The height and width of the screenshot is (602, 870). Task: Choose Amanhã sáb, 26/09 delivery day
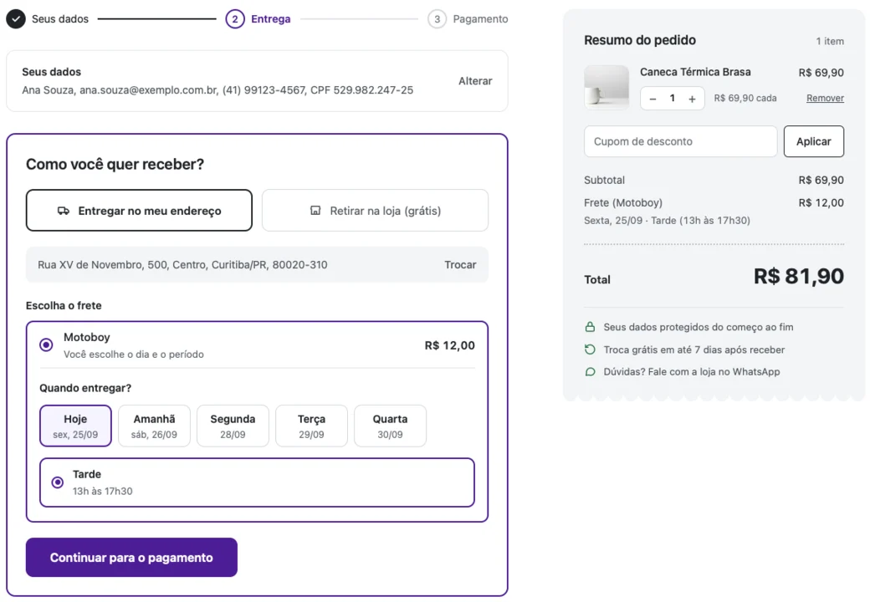pyautogui.click(x=154, y=426)
